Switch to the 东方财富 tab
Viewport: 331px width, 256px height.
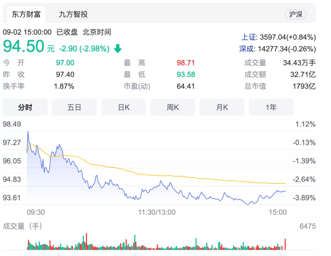(26, 15)
